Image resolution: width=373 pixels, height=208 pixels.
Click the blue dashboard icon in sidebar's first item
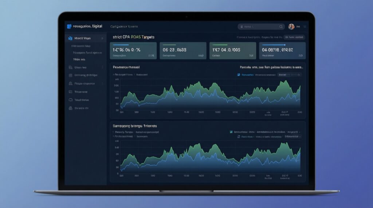[x=70, y=38]
